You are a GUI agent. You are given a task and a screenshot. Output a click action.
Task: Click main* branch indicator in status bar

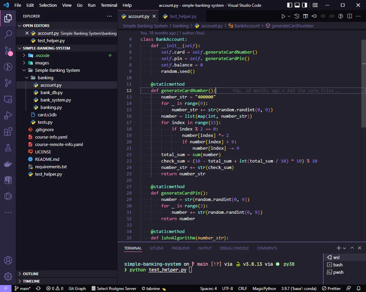click(x=23, y=289)
